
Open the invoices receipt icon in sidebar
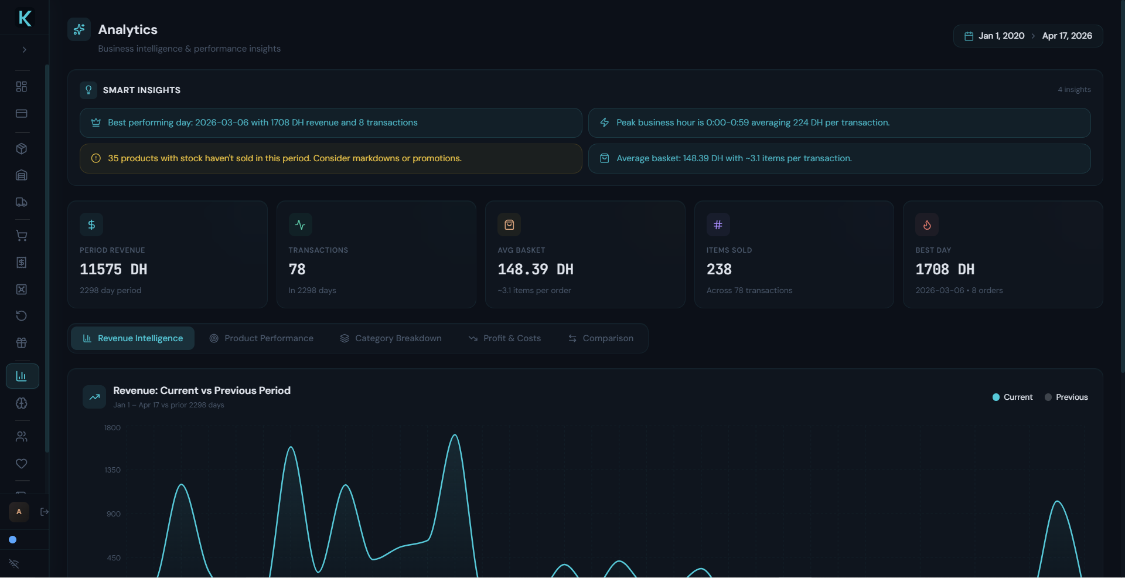tap(22, 263)
